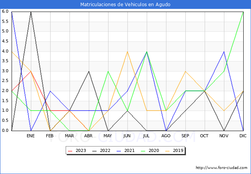Click the FEB month axis label

tap(50, 136)
